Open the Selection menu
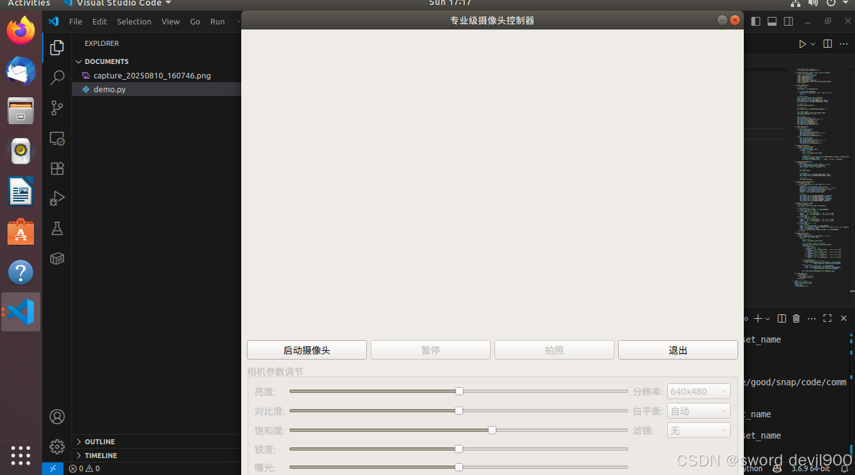 [x=134, y=21]
